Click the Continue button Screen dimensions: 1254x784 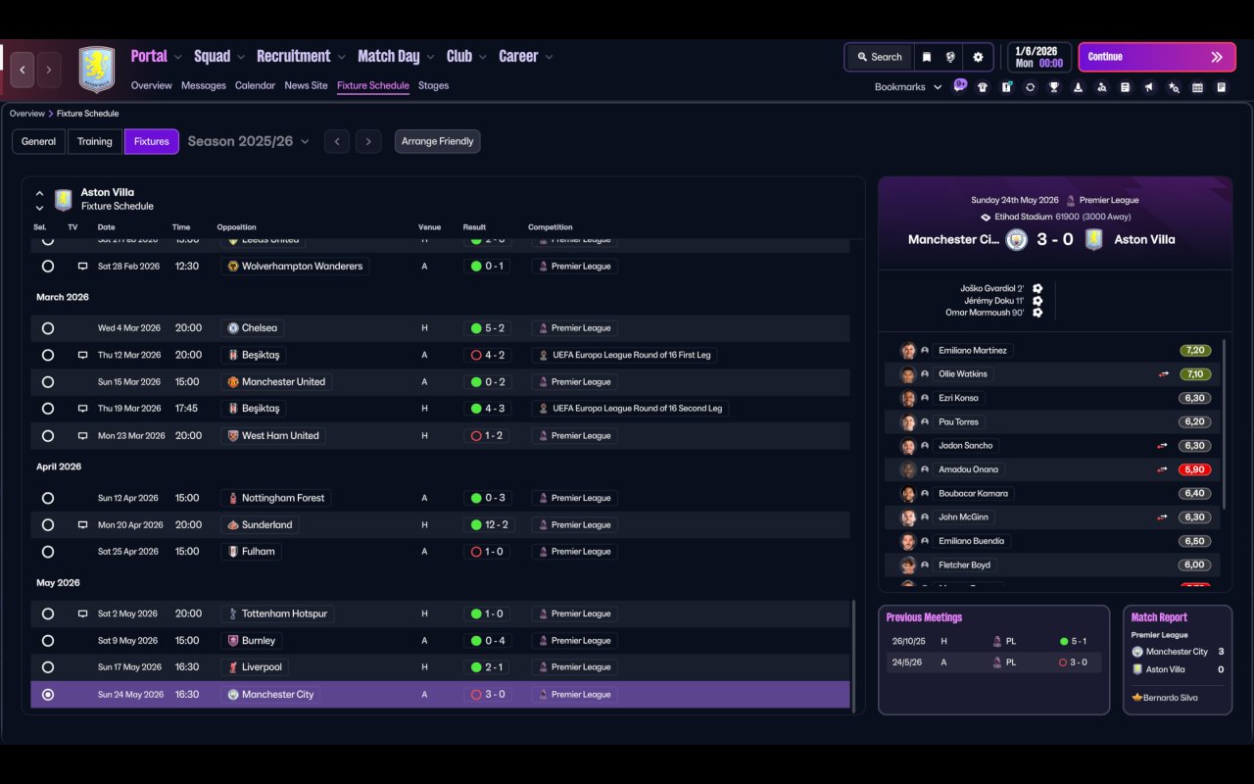(x=1157, y=57)
